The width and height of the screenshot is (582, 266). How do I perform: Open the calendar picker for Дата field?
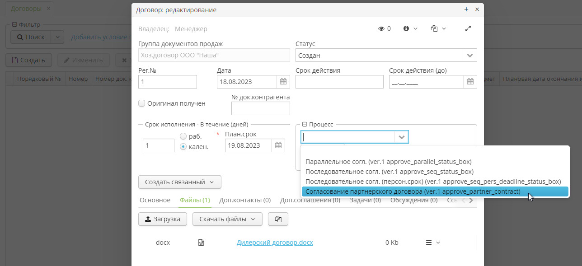(283, 82)
